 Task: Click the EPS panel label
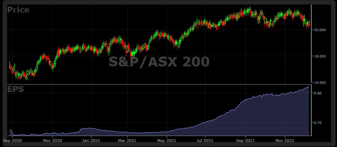coord(15,89)
